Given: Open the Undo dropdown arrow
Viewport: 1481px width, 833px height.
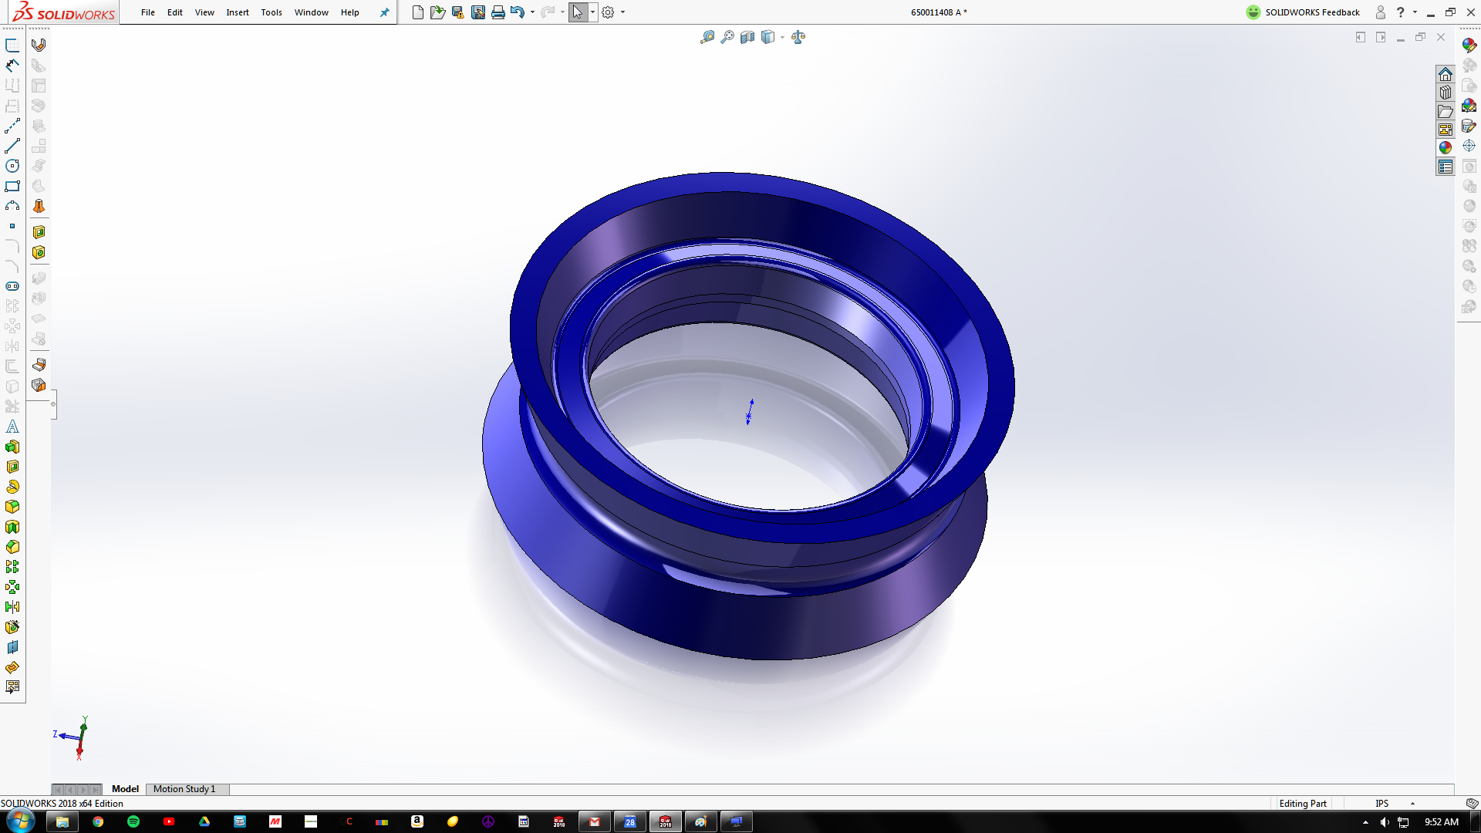Looking at the screenshot, I should pyautogui.click(x=532, y=12).
